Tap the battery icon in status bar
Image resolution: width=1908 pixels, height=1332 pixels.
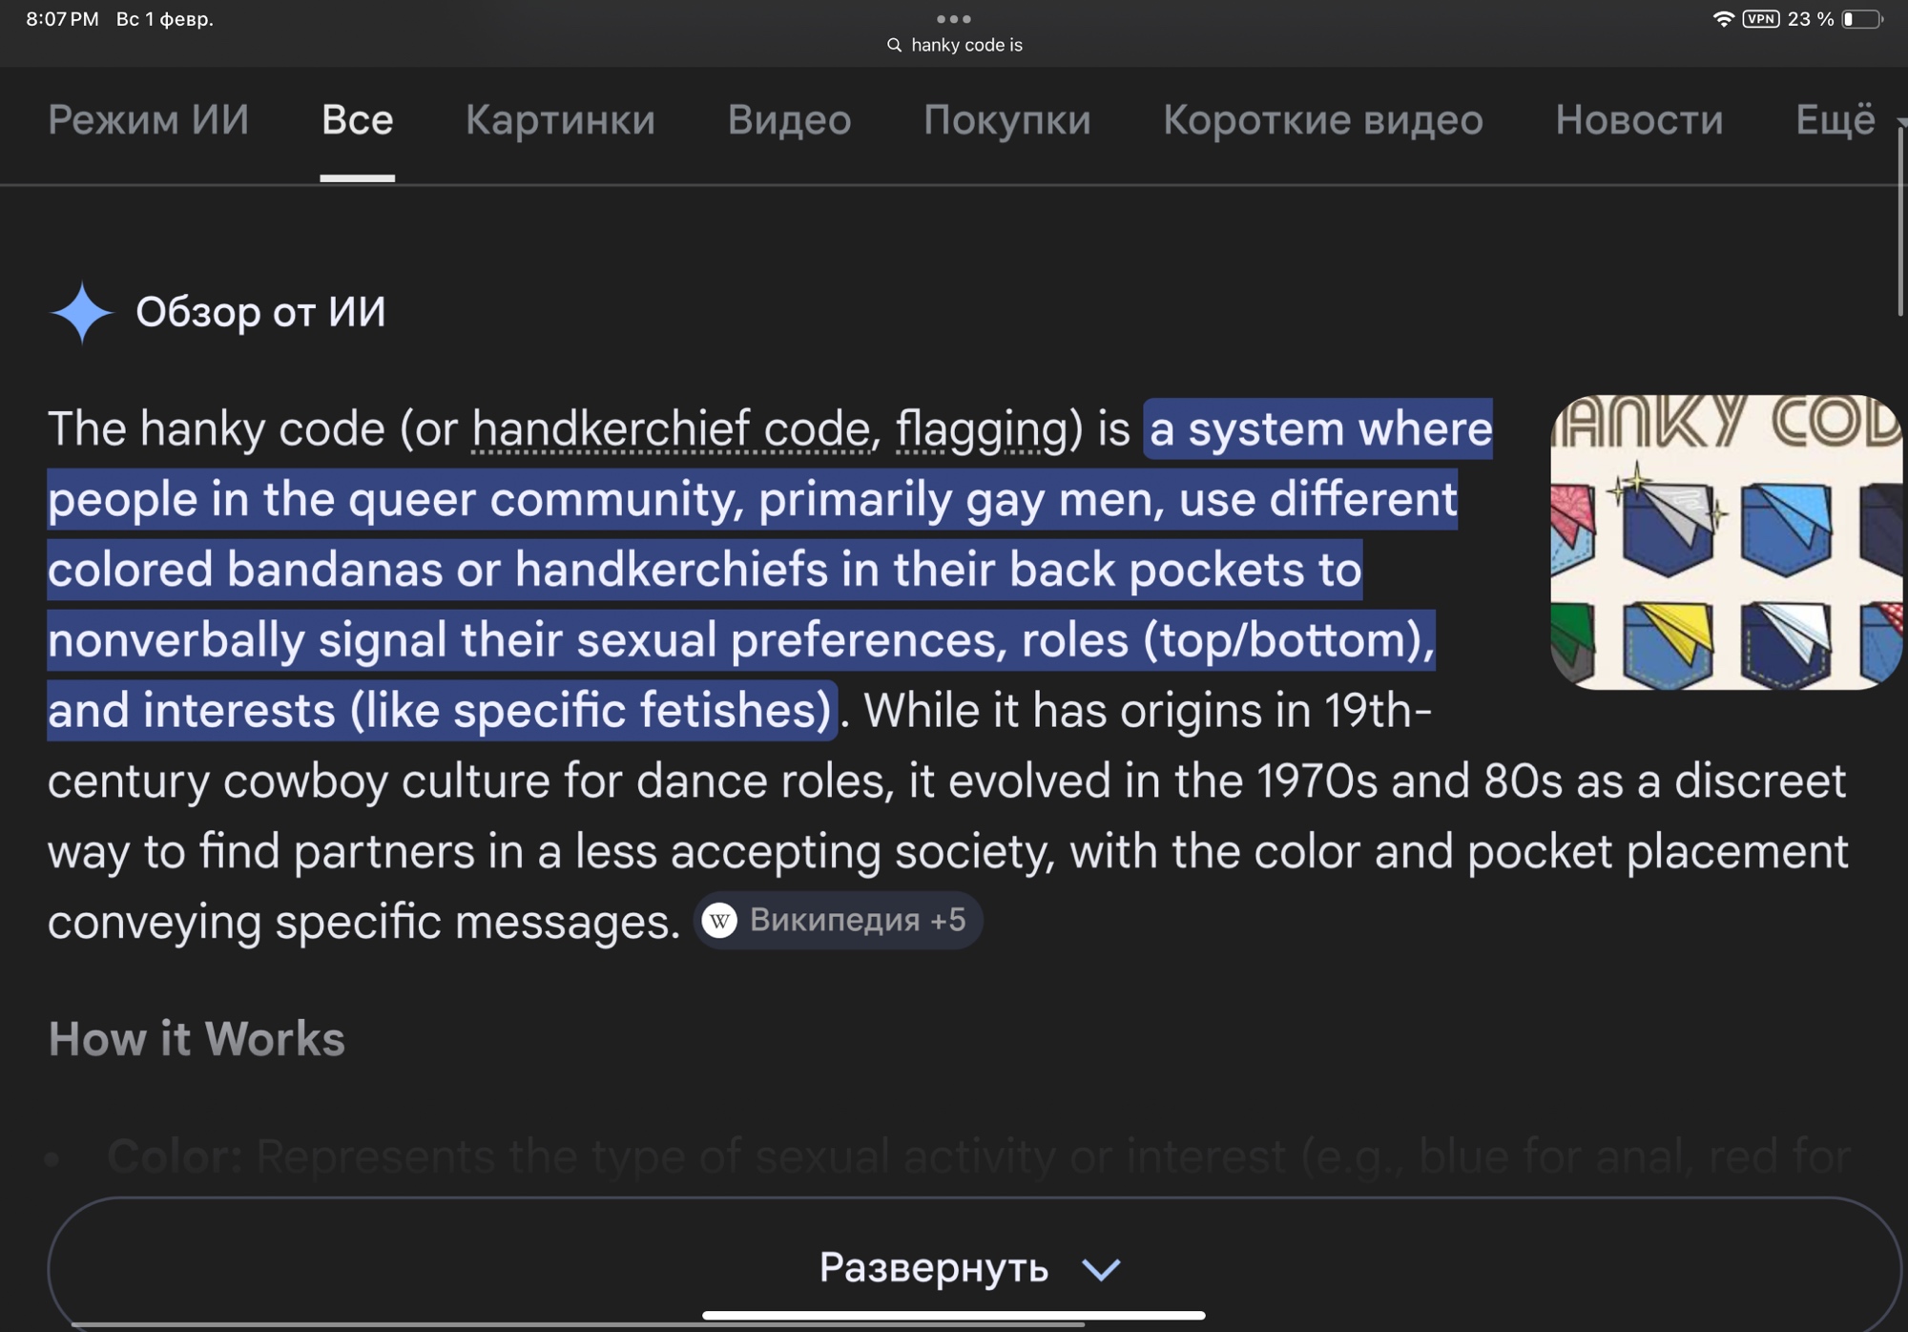pos(1861,19)
